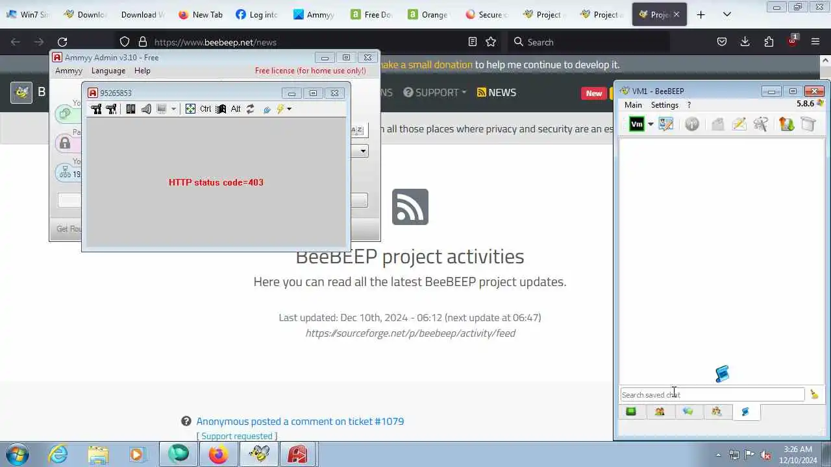The width and height of the screenshot is (831, 467).
Task: Open the Windows Start button
Action: coord(16,455)
